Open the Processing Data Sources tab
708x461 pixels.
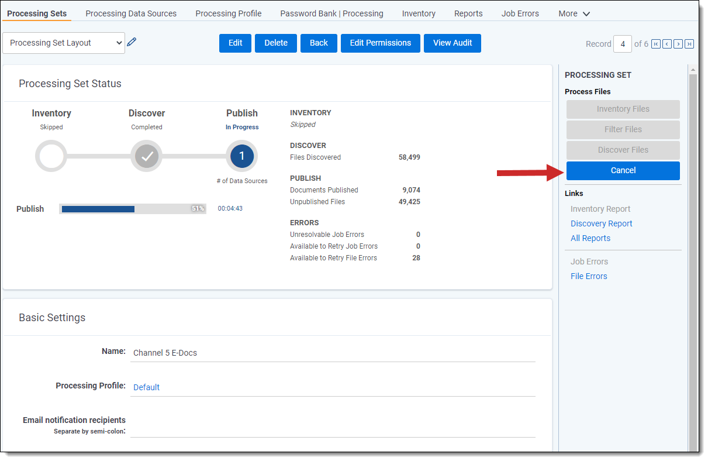[x=131, y=13]
